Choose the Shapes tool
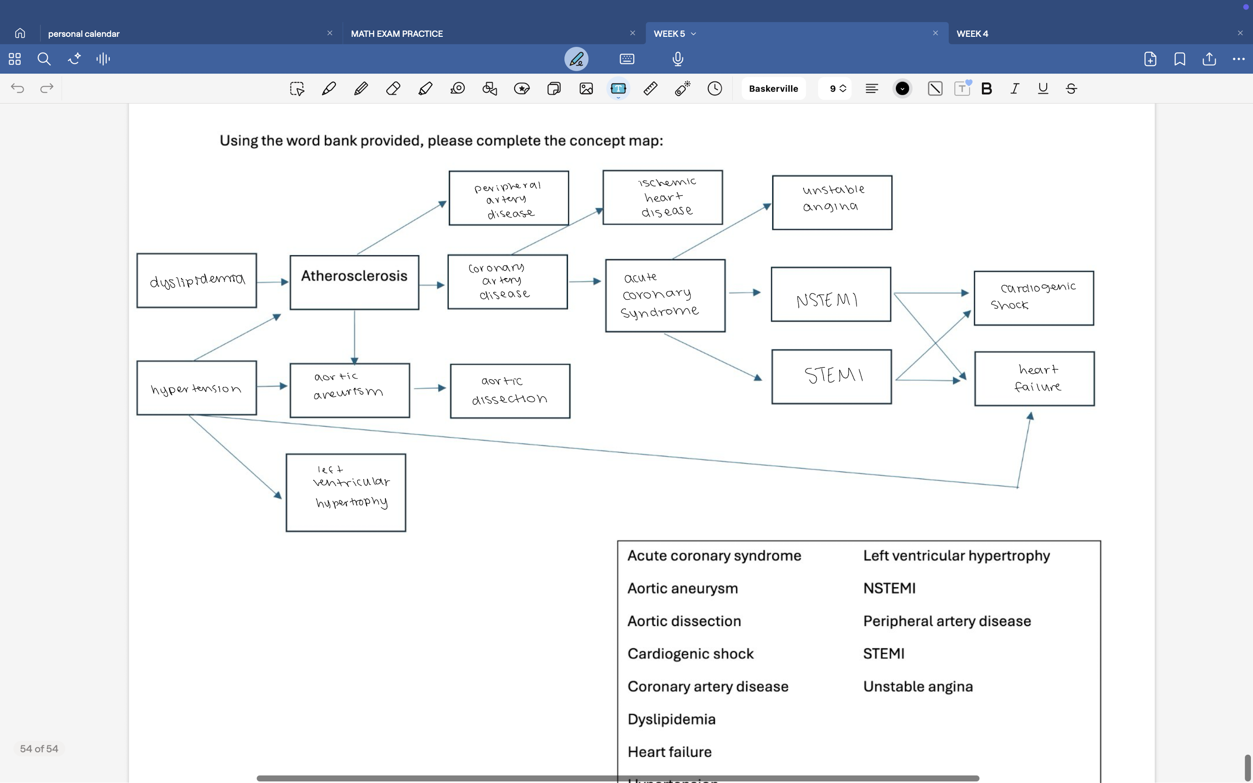The height and width of the screenshot is (783, 1253). coord(490,89)
